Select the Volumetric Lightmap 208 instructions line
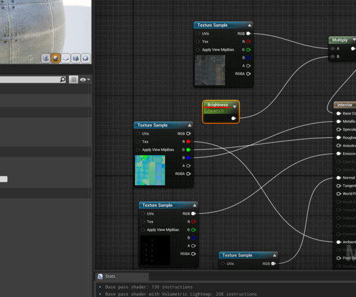The height and width of the screenshot is (297, 356). click(181, 294)
